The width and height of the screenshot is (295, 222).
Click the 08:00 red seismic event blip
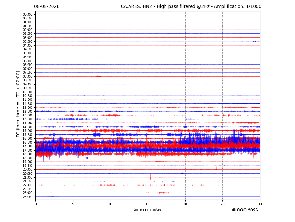(99, 76)
